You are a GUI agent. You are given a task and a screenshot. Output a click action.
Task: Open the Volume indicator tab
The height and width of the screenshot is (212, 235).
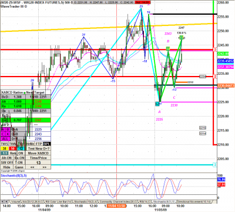tap(15, 202)
